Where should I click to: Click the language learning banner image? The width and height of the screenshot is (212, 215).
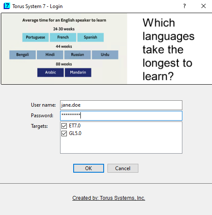[x=107, y=49]
